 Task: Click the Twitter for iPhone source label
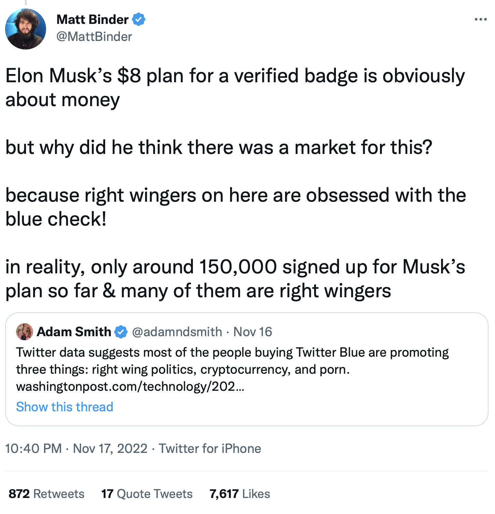(210, 448)
